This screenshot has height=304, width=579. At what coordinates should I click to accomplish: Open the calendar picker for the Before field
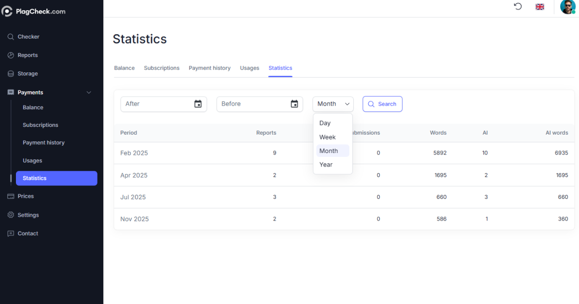point(294,104)
